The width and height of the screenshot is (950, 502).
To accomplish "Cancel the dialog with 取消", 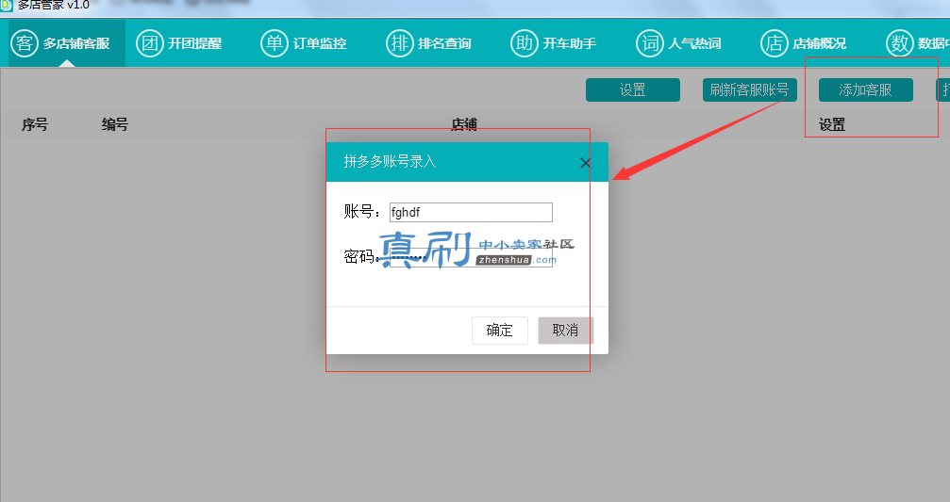I will click(x=566, y=331).
